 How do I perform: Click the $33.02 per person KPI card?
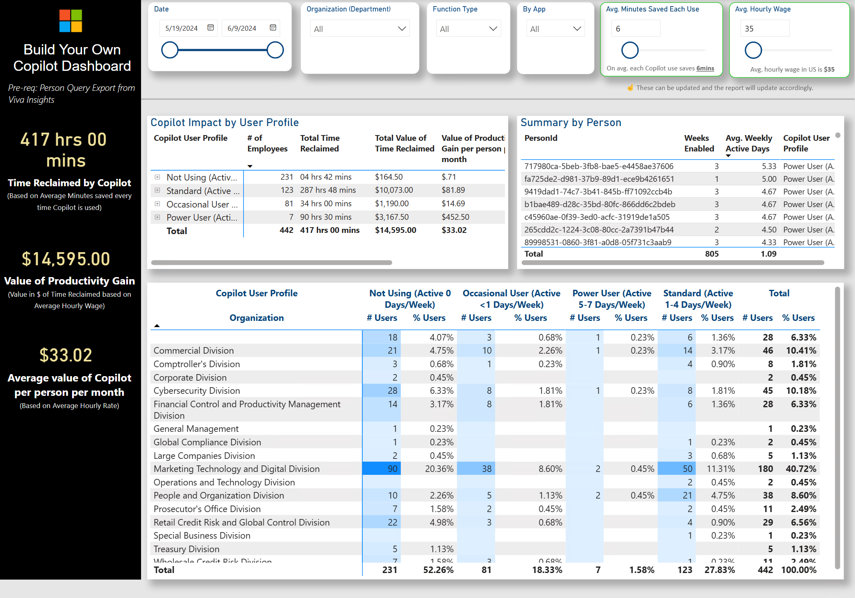(x=66, y=355)
